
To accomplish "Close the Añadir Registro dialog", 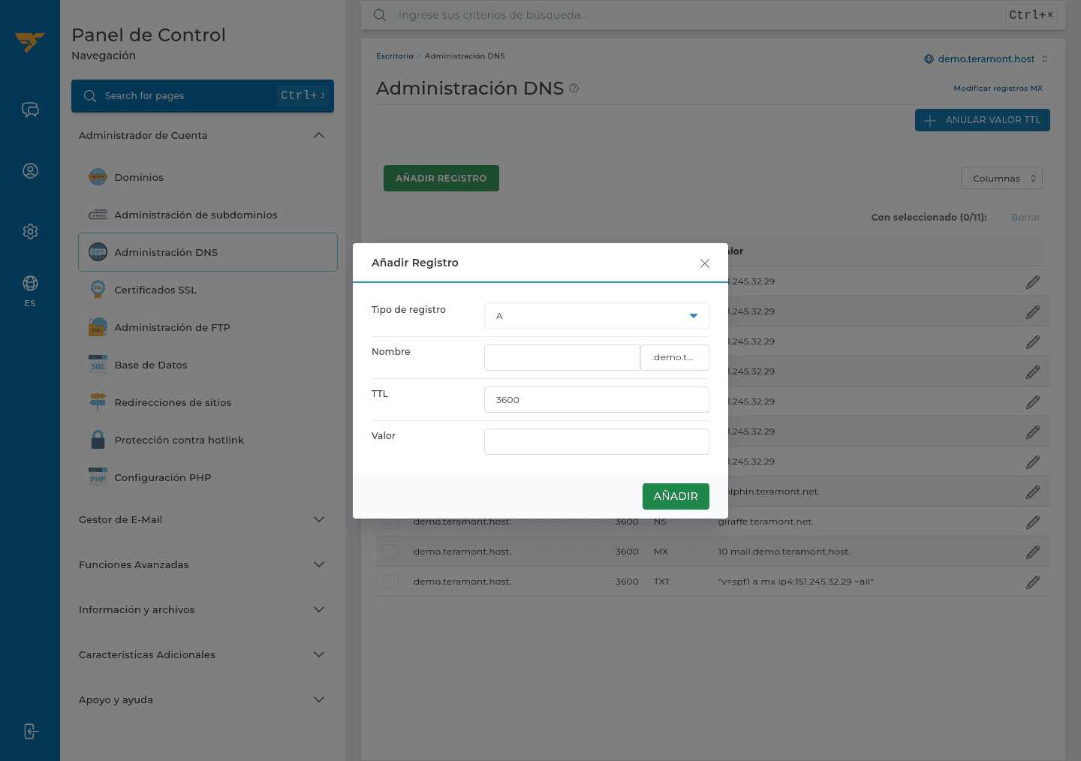I will tap(705, 263).
